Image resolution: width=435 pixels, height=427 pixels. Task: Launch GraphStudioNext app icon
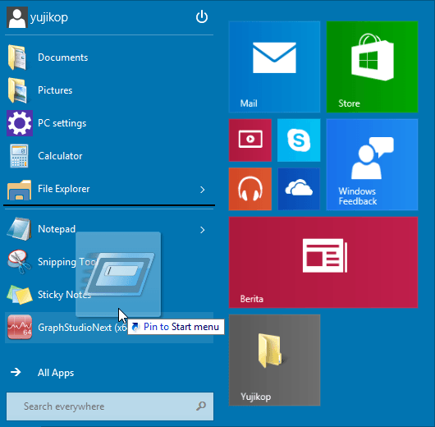[x=20, y=327]
